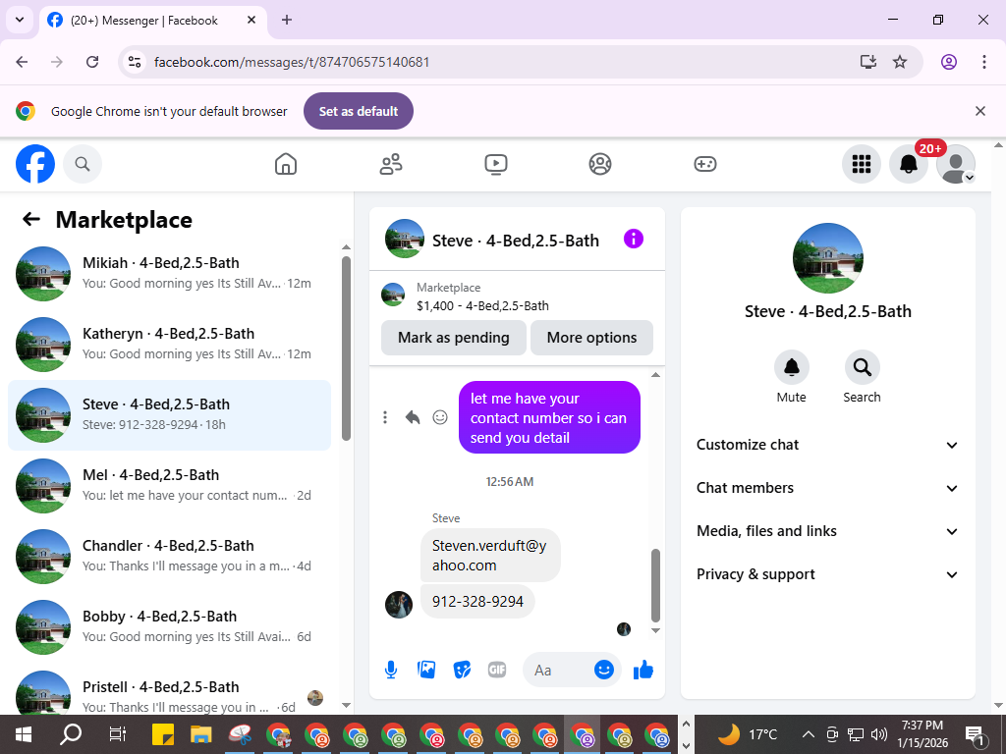
Task: Attach a photo or file
Action: click(x=426, y=670)
